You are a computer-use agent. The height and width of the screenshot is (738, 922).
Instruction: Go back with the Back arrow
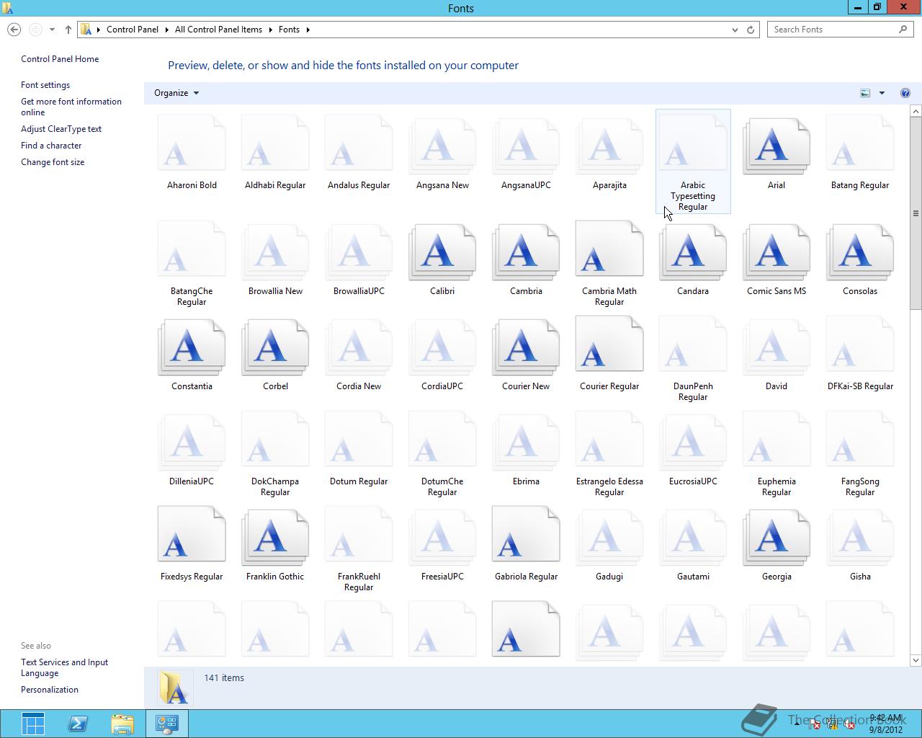pos(14,30)
